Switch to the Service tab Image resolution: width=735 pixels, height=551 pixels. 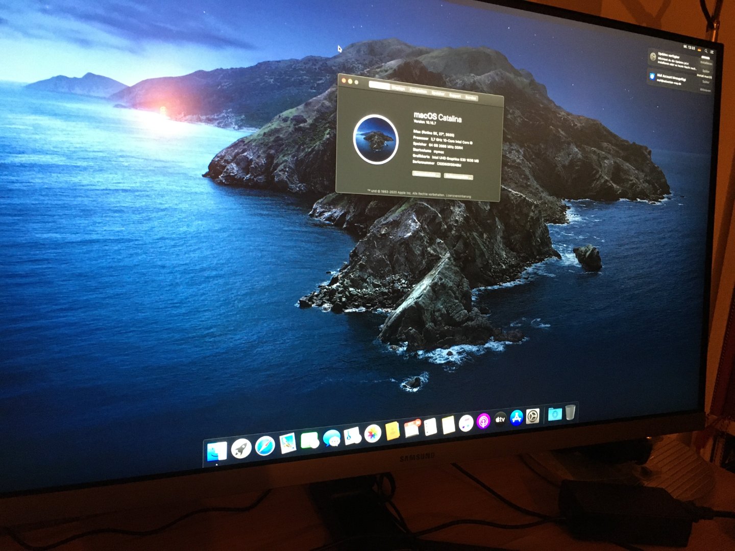tap(471, 97)
